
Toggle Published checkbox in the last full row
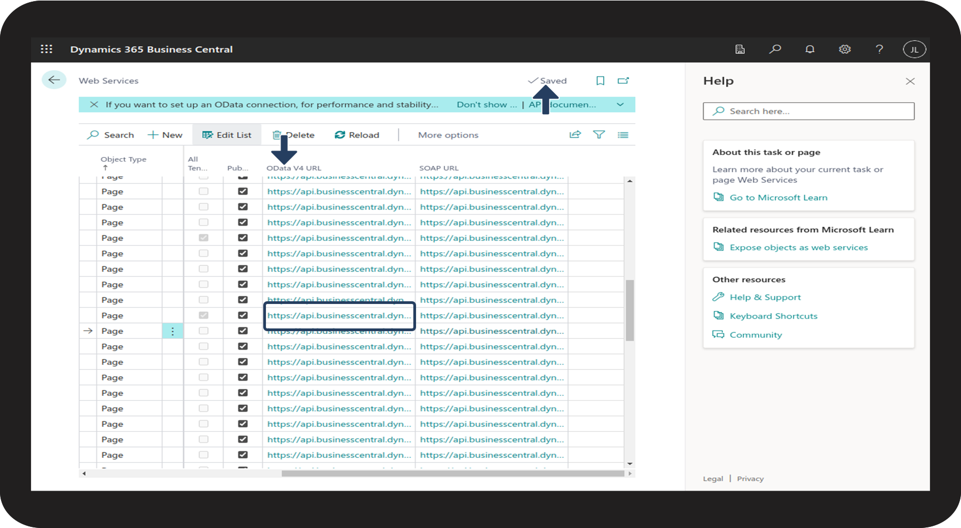click(243, 455)
